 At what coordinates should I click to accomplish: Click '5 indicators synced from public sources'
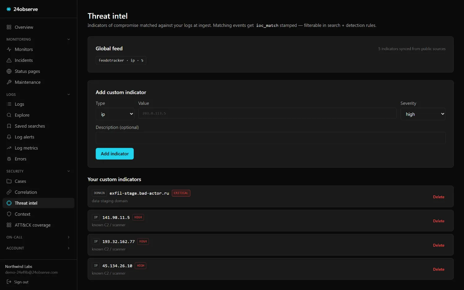(x=412, y=49)
